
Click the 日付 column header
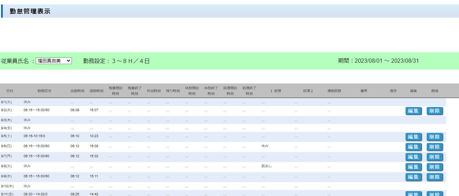coord(10,91)
